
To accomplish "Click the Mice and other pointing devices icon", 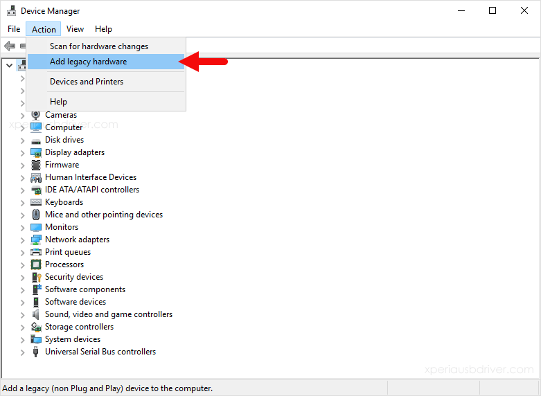I will point(36,215).
